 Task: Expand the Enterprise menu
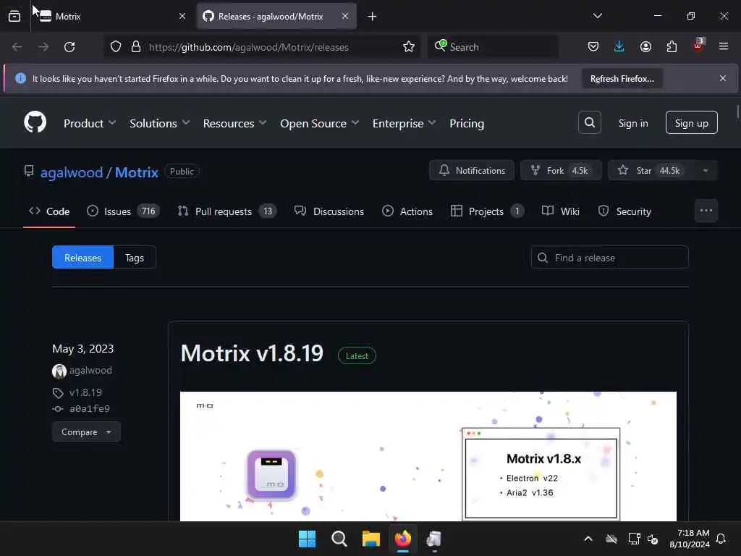[x=404, y=123]
